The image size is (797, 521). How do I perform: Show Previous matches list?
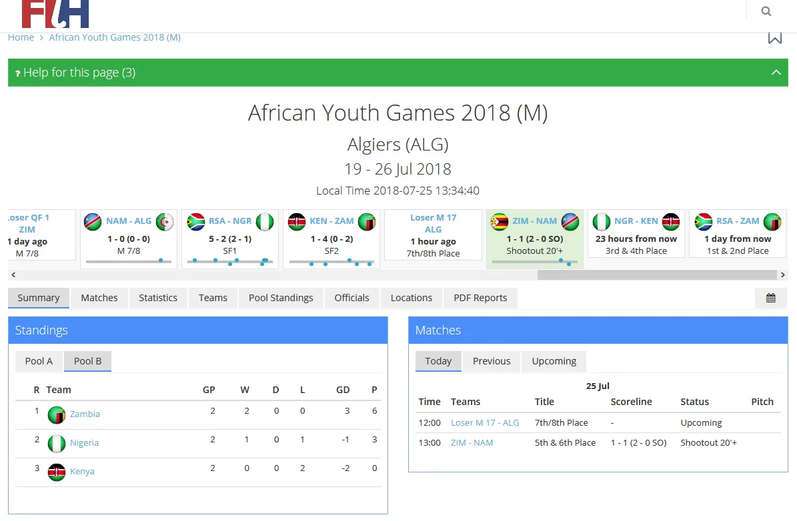coord(492,361)
